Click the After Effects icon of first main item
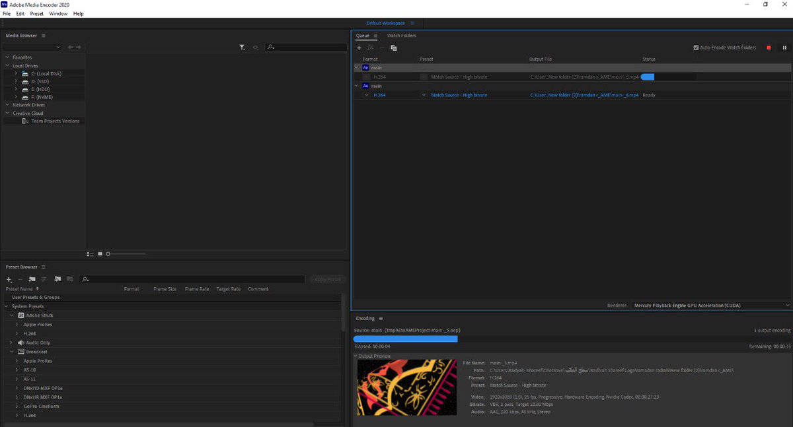 point(365,68)
